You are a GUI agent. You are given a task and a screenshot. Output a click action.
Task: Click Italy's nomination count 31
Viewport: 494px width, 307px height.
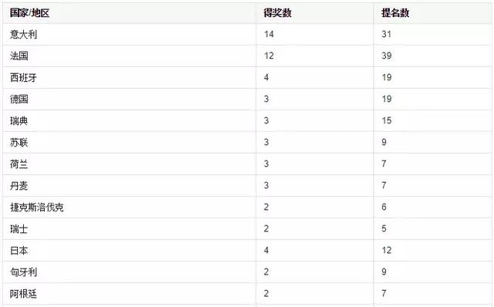(387, 34)
